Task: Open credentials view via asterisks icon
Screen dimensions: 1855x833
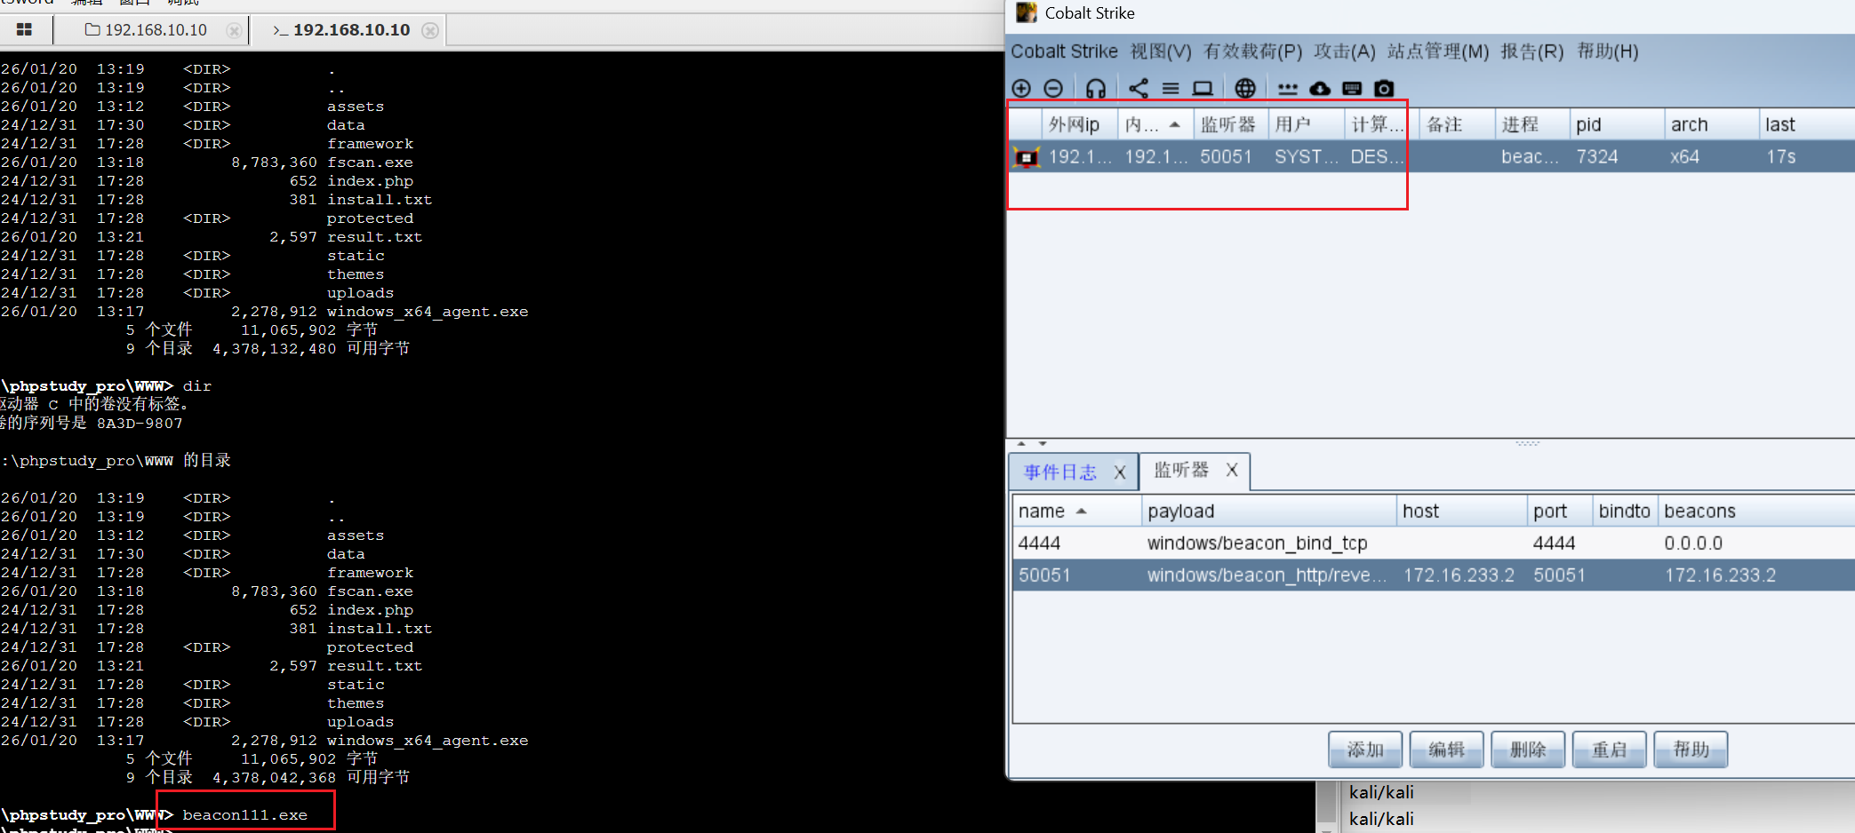Action: click(x=1288, y=89)
